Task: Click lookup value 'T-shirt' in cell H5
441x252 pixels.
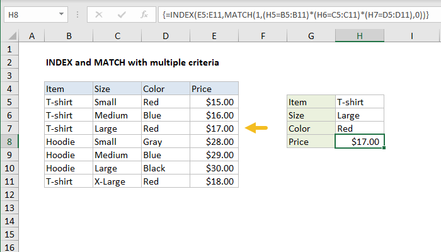Action: pos(360,102)
